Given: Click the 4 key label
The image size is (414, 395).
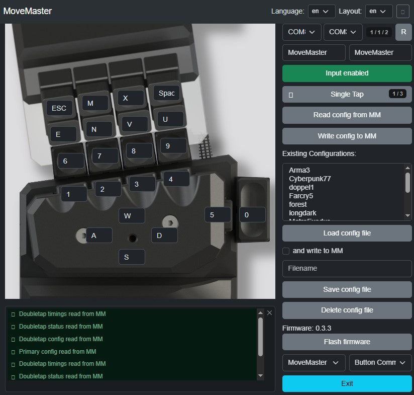Looking at the screenshot, I should 176,179.
